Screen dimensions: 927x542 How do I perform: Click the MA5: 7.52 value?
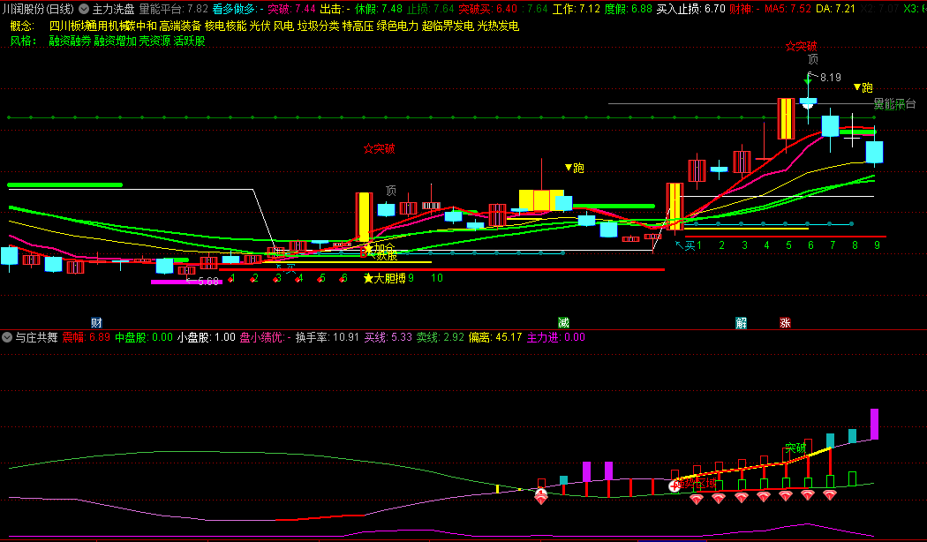tap(788, 9)
